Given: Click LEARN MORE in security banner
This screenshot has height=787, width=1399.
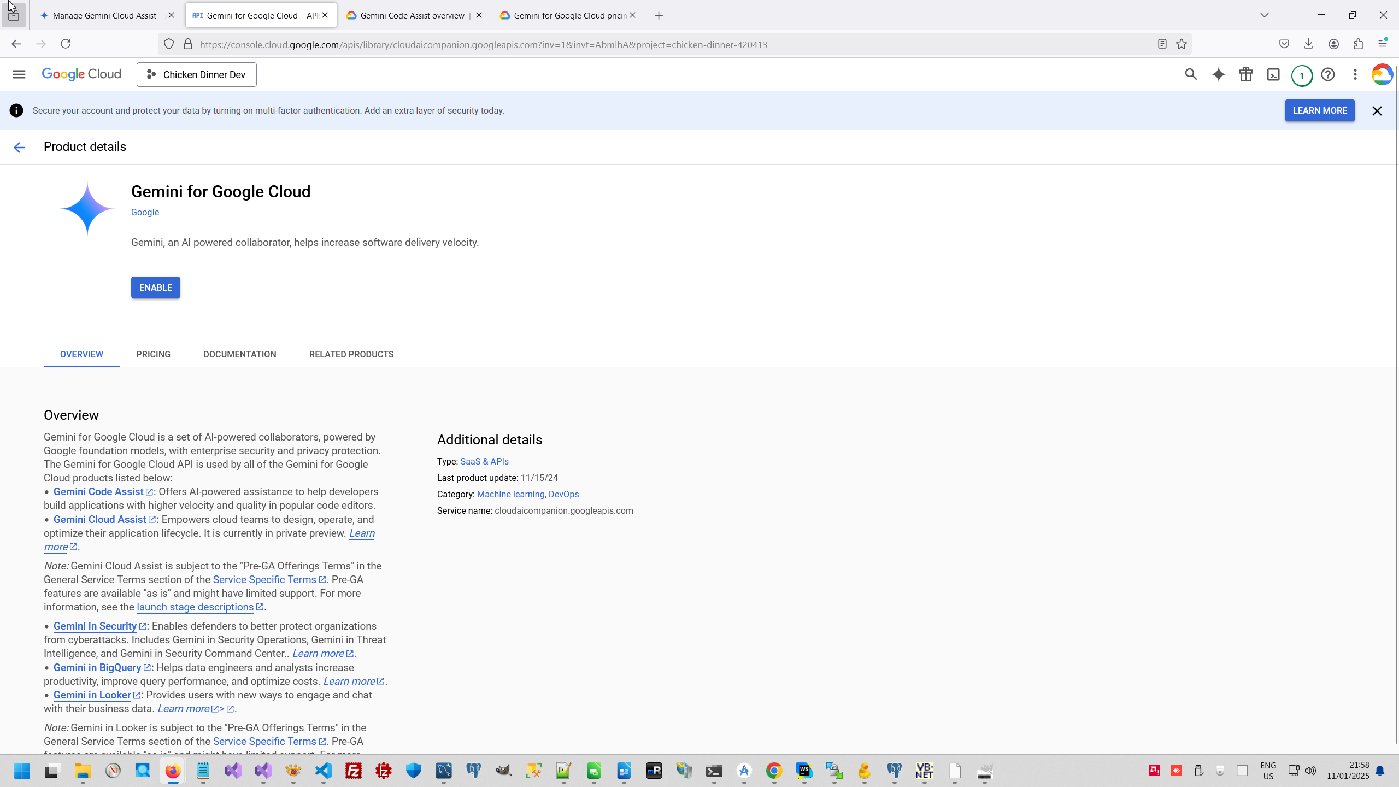Looking at the screenshot, I should click(x=1320, y=110).
